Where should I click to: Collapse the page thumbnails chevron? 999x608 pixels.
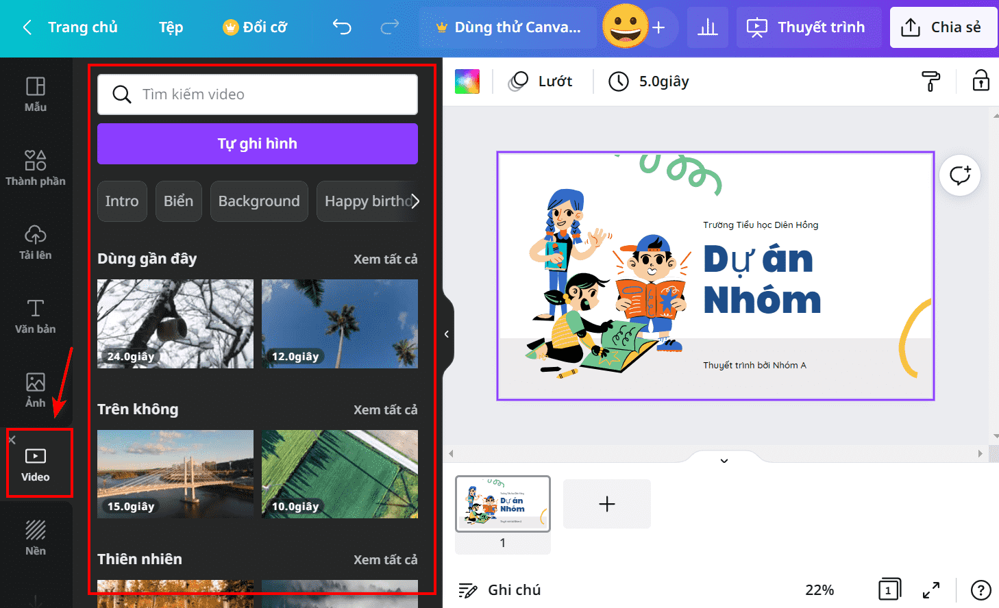coord(724,460)
